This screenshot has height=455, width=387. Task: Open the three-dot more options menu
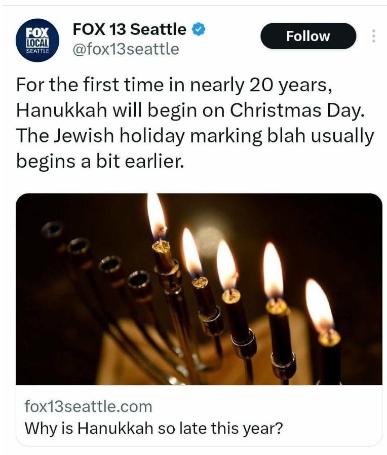point(373,36)
